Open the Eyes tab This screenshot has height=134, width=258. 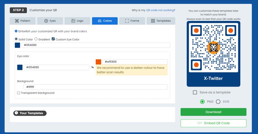(x=50, y=21)
